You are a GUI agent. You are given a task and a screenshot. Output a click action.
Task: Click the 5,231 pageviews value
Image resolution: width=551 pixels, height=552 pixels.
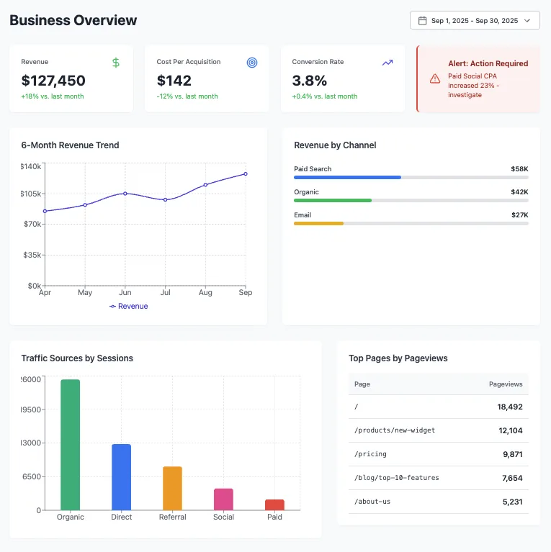click(513, 502)
